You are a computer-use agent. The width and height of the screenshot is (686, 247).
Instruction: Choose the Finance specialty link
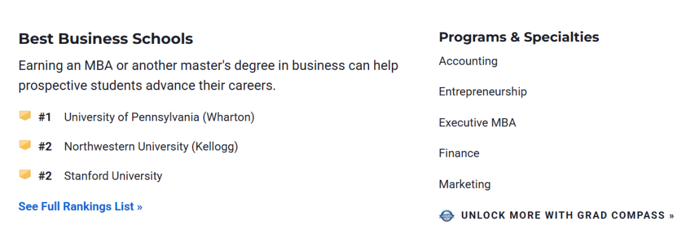point(459,154)
